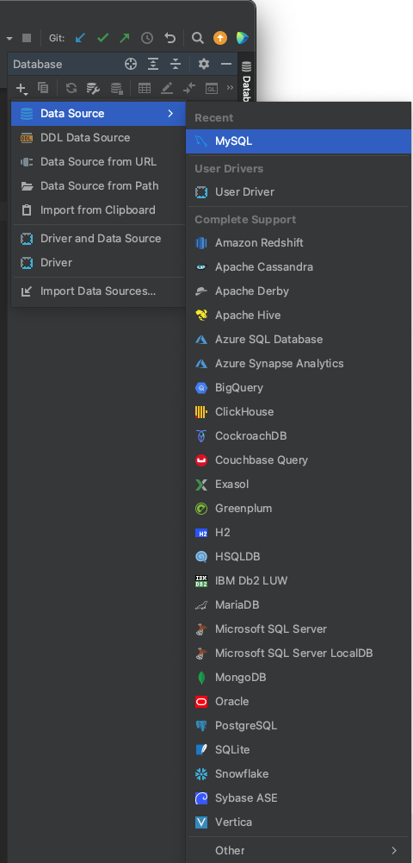
Task: Select recent MySQL data source
Action: pyautogui.click(x=299, y=141)
